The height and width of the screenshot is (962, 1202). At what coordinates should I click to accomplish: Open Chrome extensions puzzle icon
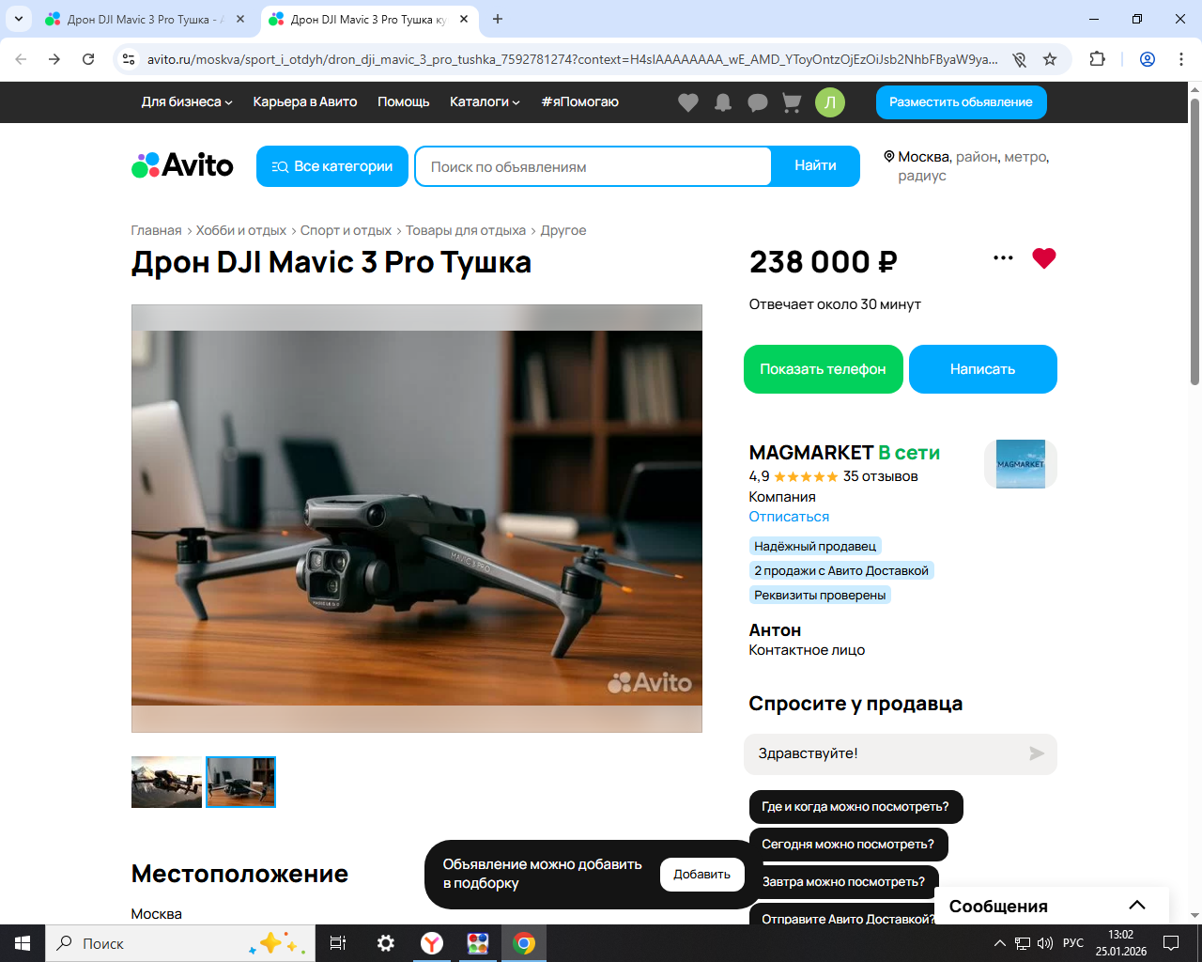[1097, 59]
